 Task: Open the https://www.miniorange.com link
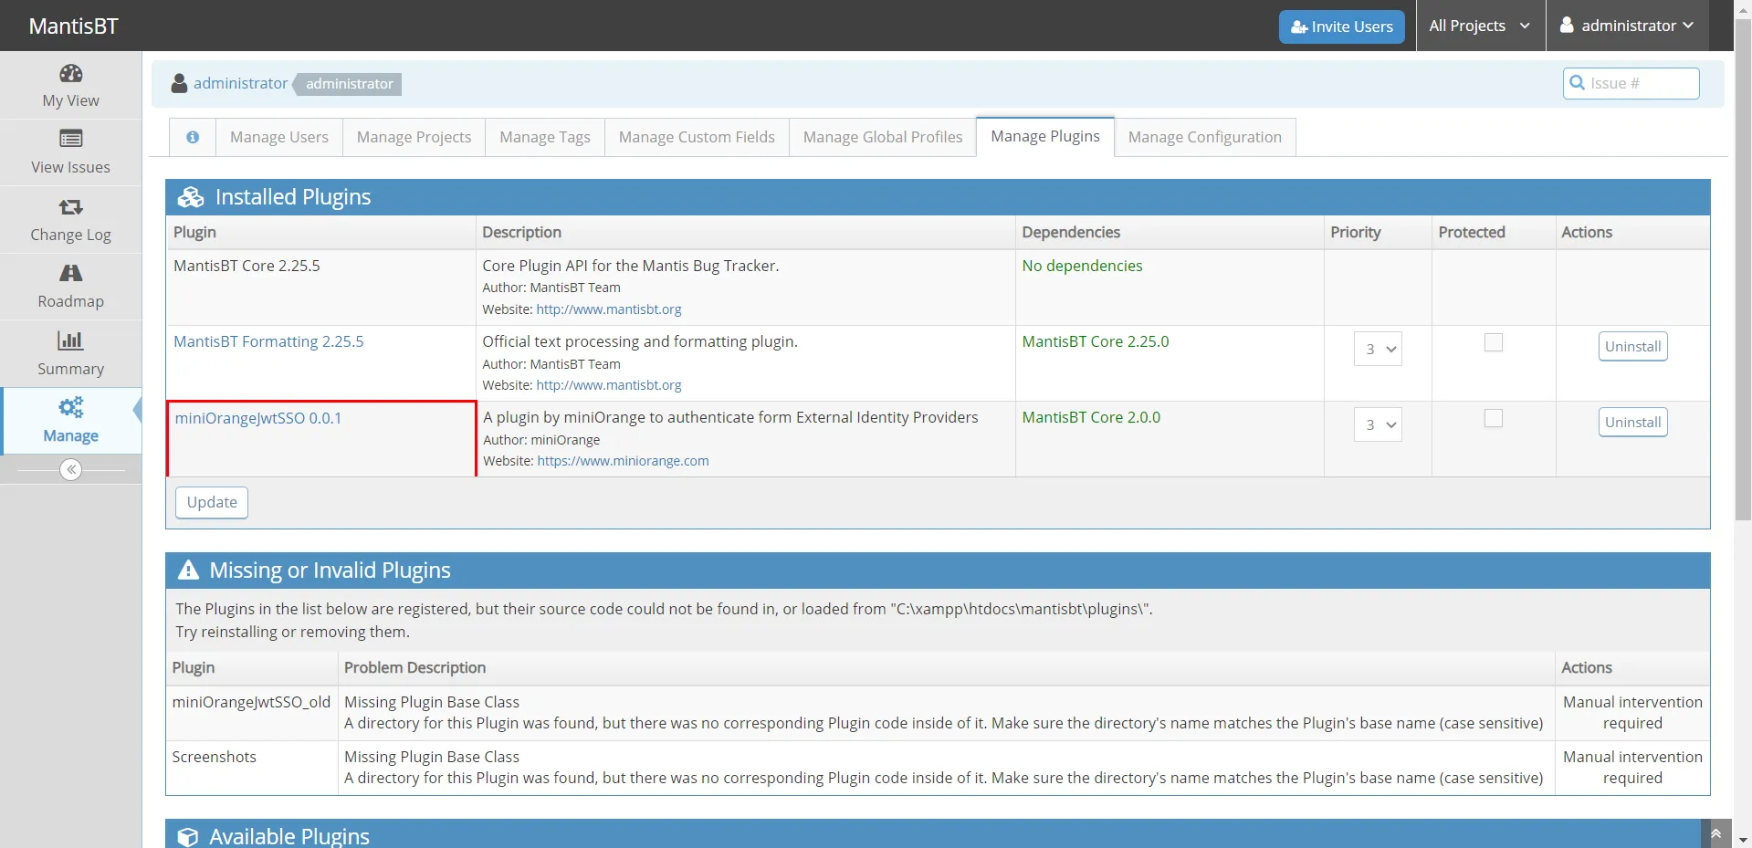[x=623, y=461]
